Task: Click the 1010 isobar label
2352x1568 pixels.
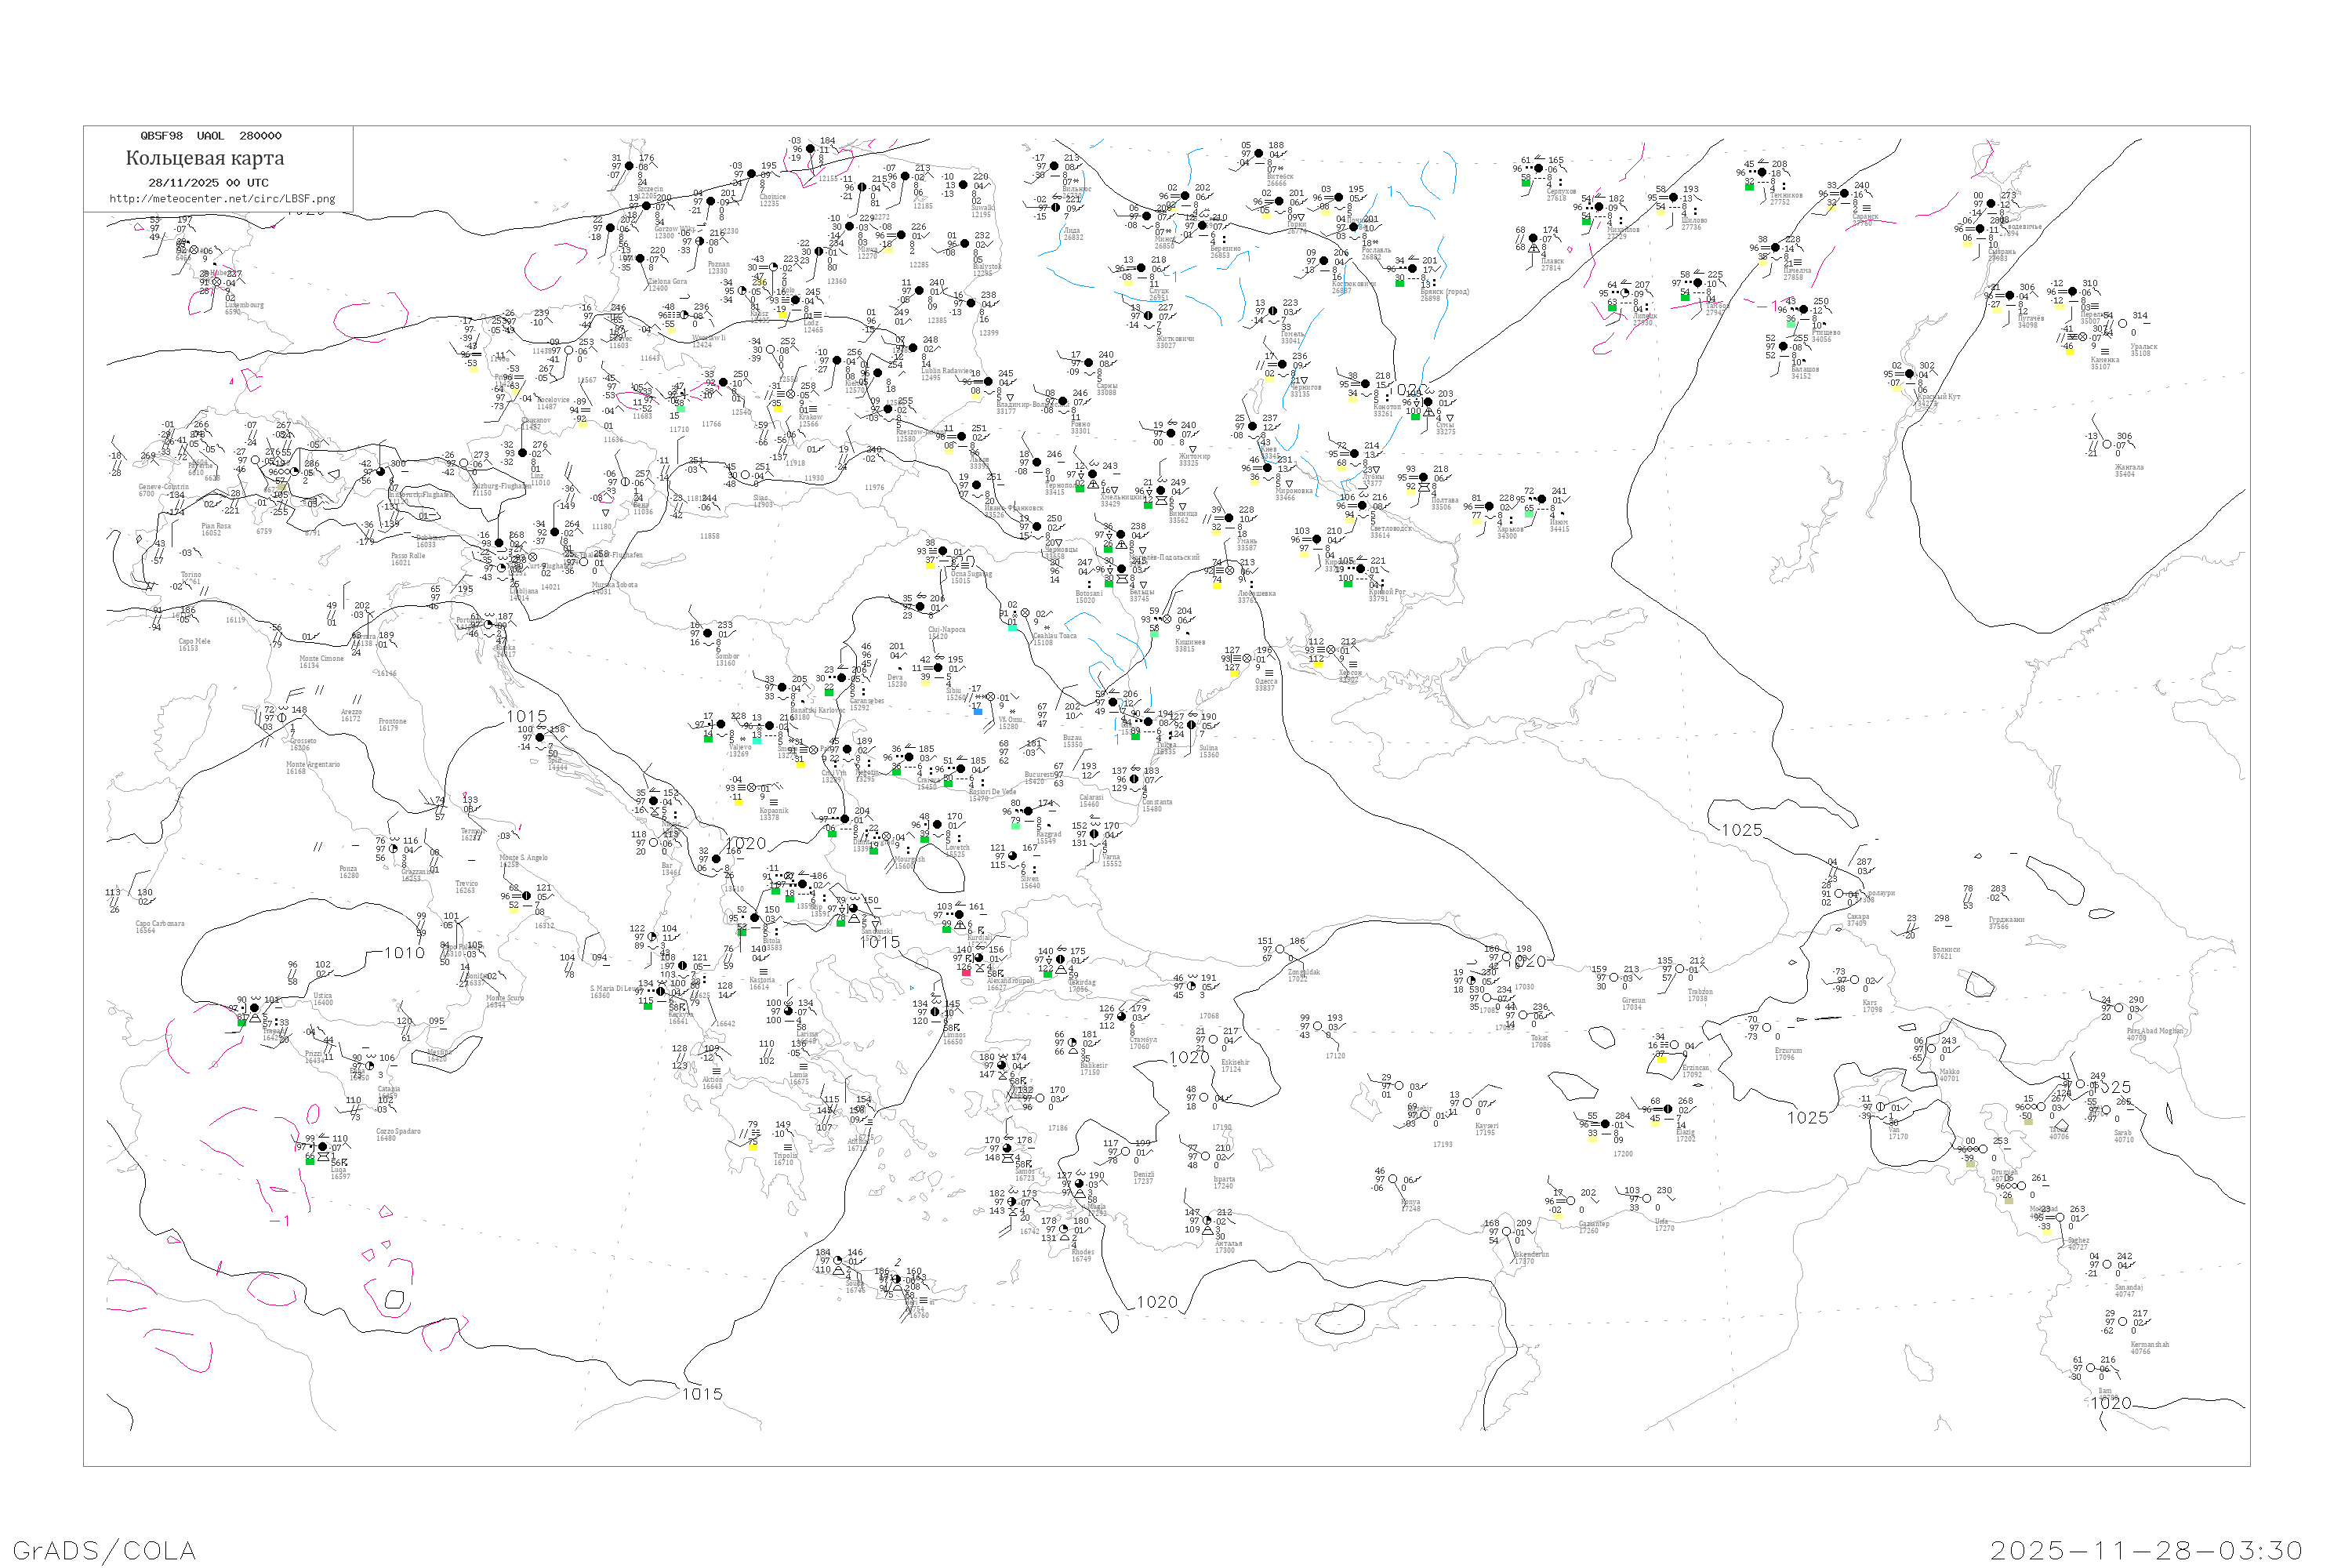Action: (404, 953)
